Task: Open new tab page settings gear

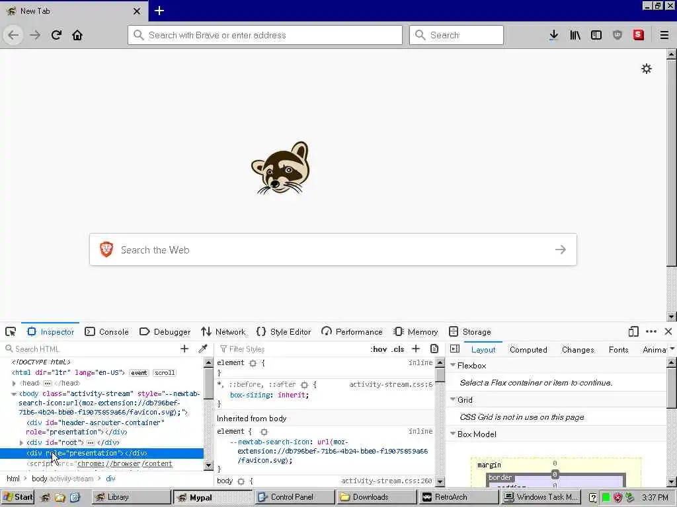Action: click(x=647, y=69)
